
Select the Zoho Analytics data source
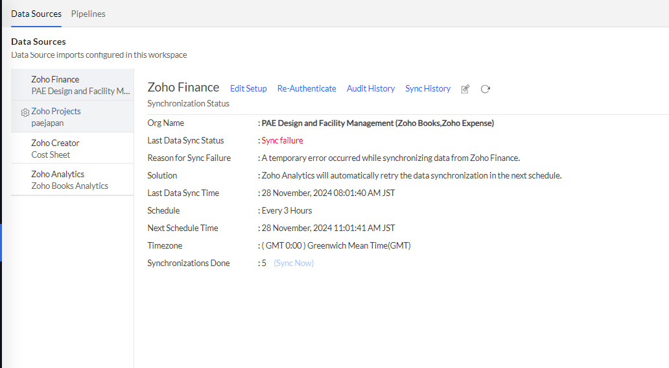[x=73, y=180]
